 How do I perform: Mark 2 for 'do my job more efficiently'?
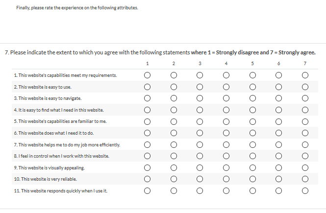(x=174, y=144)
